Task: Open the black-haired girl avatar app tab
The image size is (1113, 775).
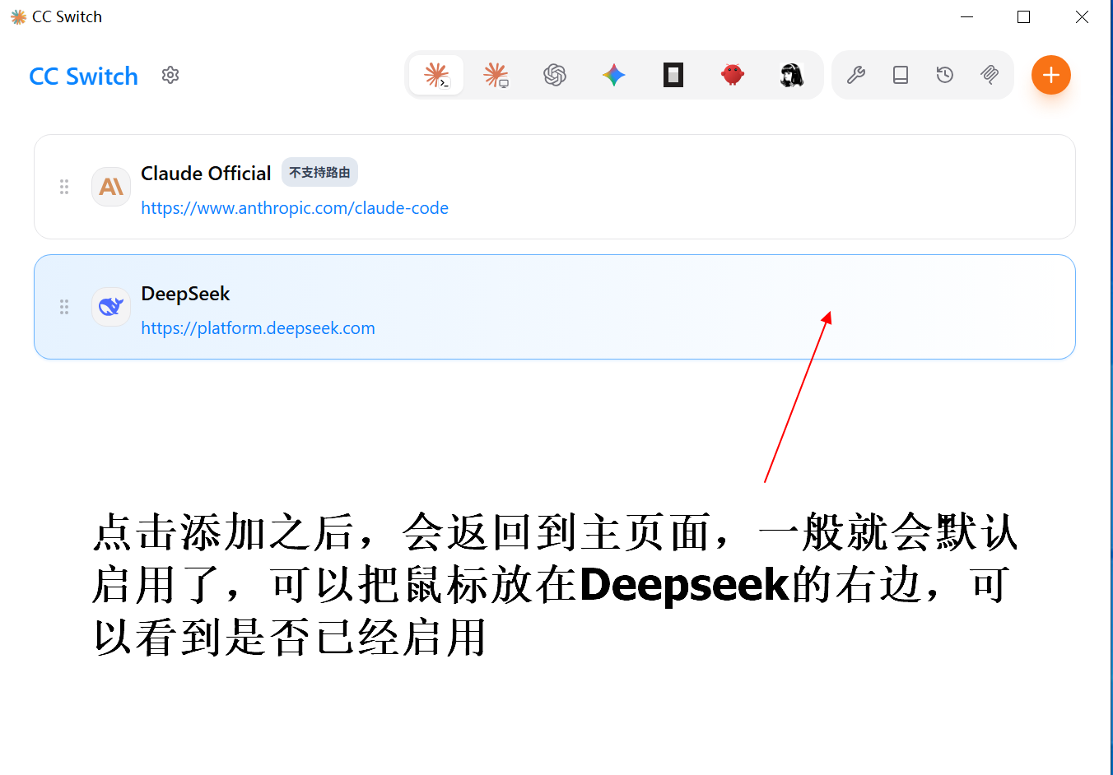Action: [792, 76]
